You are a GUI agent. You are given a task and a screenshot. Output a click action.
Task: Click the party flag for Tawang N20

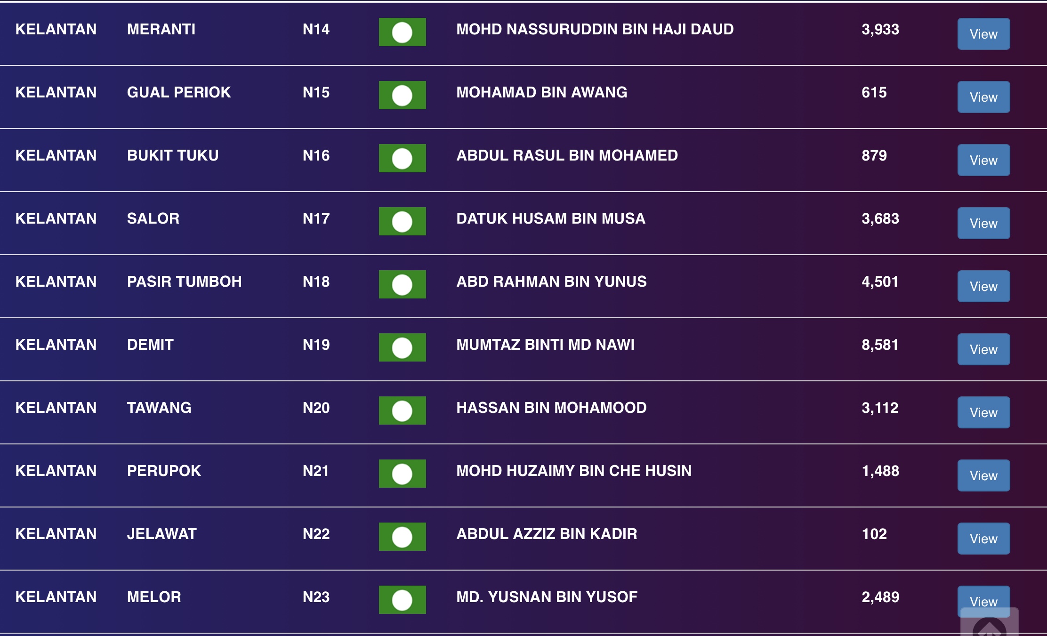pos(402,411)
